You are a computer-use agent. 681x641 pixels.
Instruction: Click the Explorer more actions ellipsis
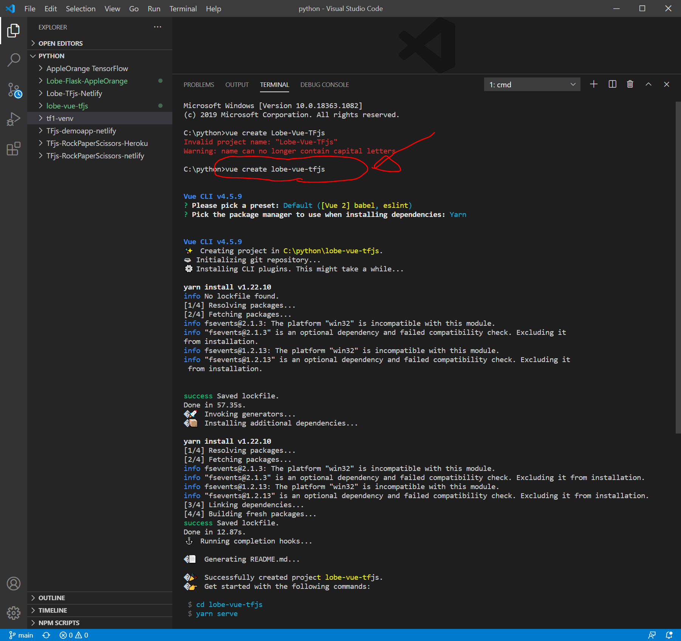tap(158, 27)
